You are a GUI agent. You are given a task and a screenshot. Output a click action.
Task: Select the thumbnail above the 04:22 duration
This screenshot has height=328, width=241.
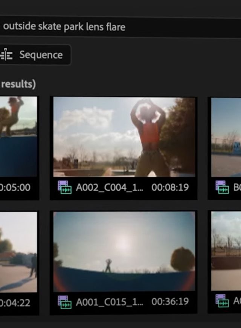[x=18, y=251]
